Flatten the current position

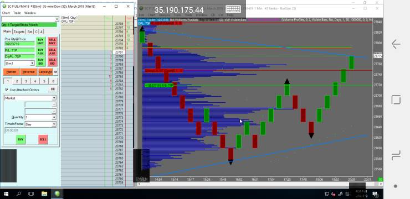coord(11,72)
